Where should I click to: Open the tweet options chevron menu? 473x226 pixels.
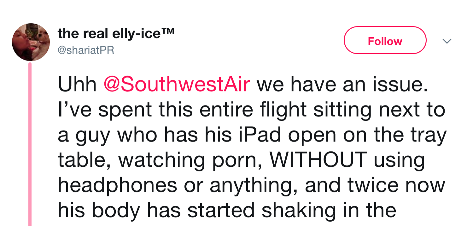pyautogui.click(x=447, y=41)
